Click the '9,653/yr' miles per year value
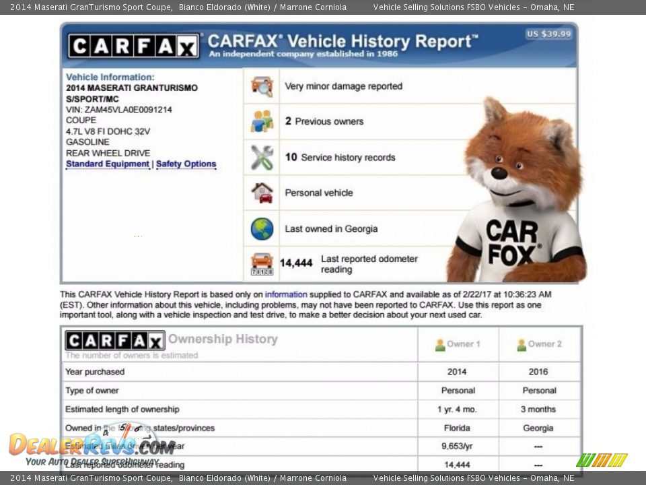This screenshot has width=646, height=485. (x=458, y=446)
